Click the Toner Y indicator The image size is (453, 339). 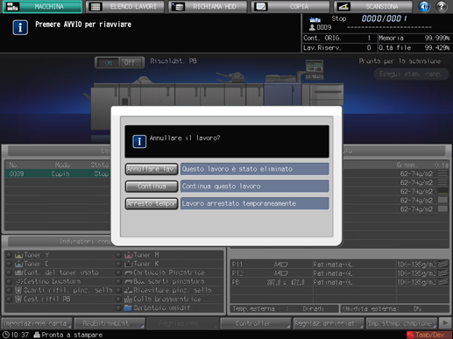(x=32, y=255)
